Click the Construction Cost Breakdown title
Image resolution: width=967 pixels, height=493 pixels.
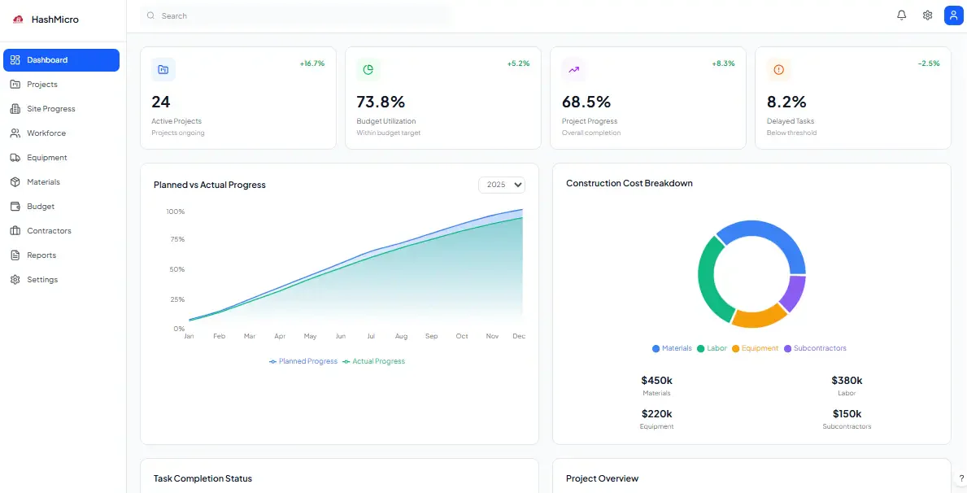point(629,183)
